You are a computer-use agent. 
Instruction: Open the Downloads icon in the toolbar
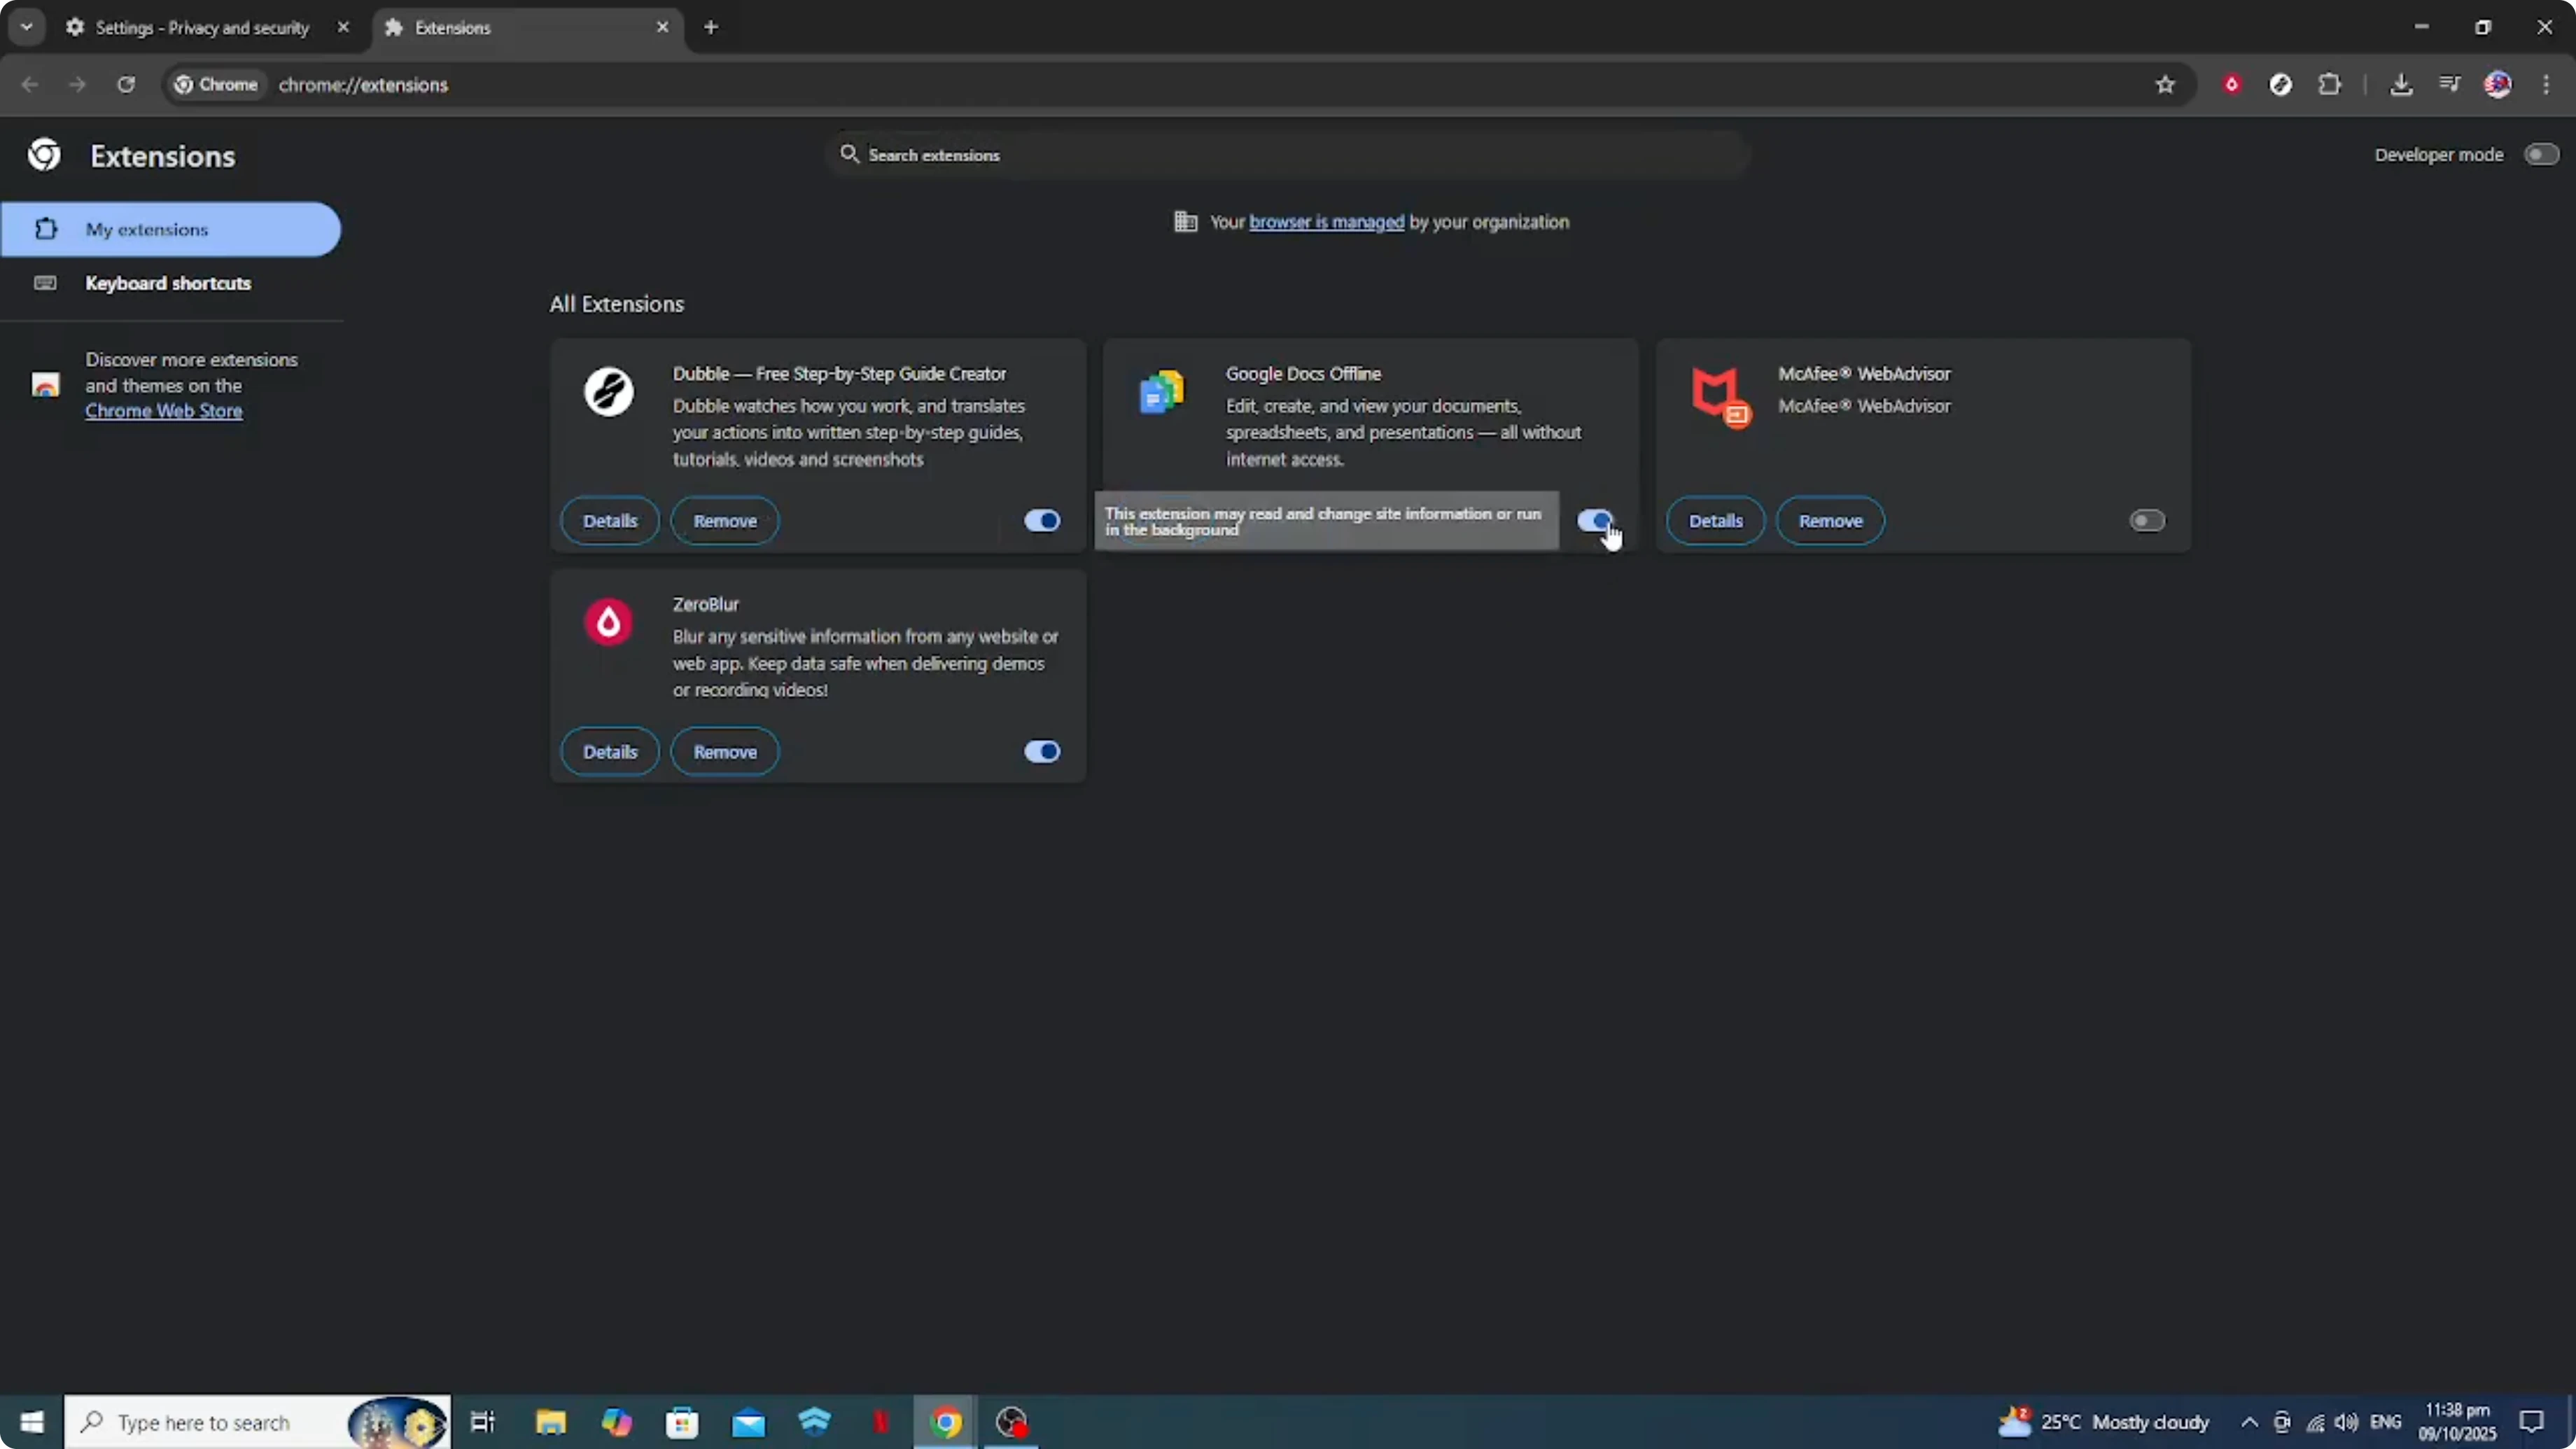(2402, 85)
